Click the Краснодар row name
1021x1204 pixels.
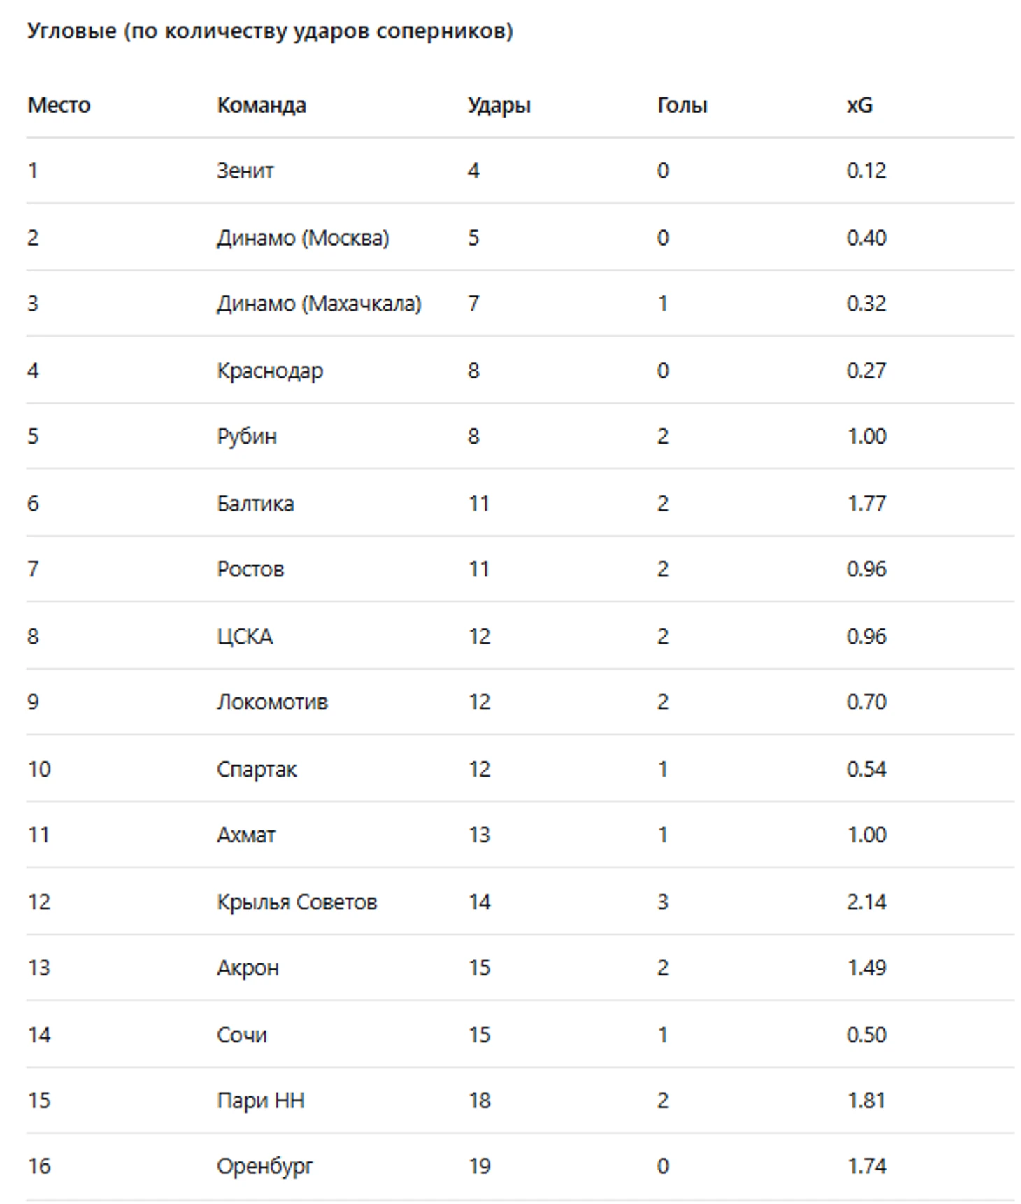tap(270, 371)
